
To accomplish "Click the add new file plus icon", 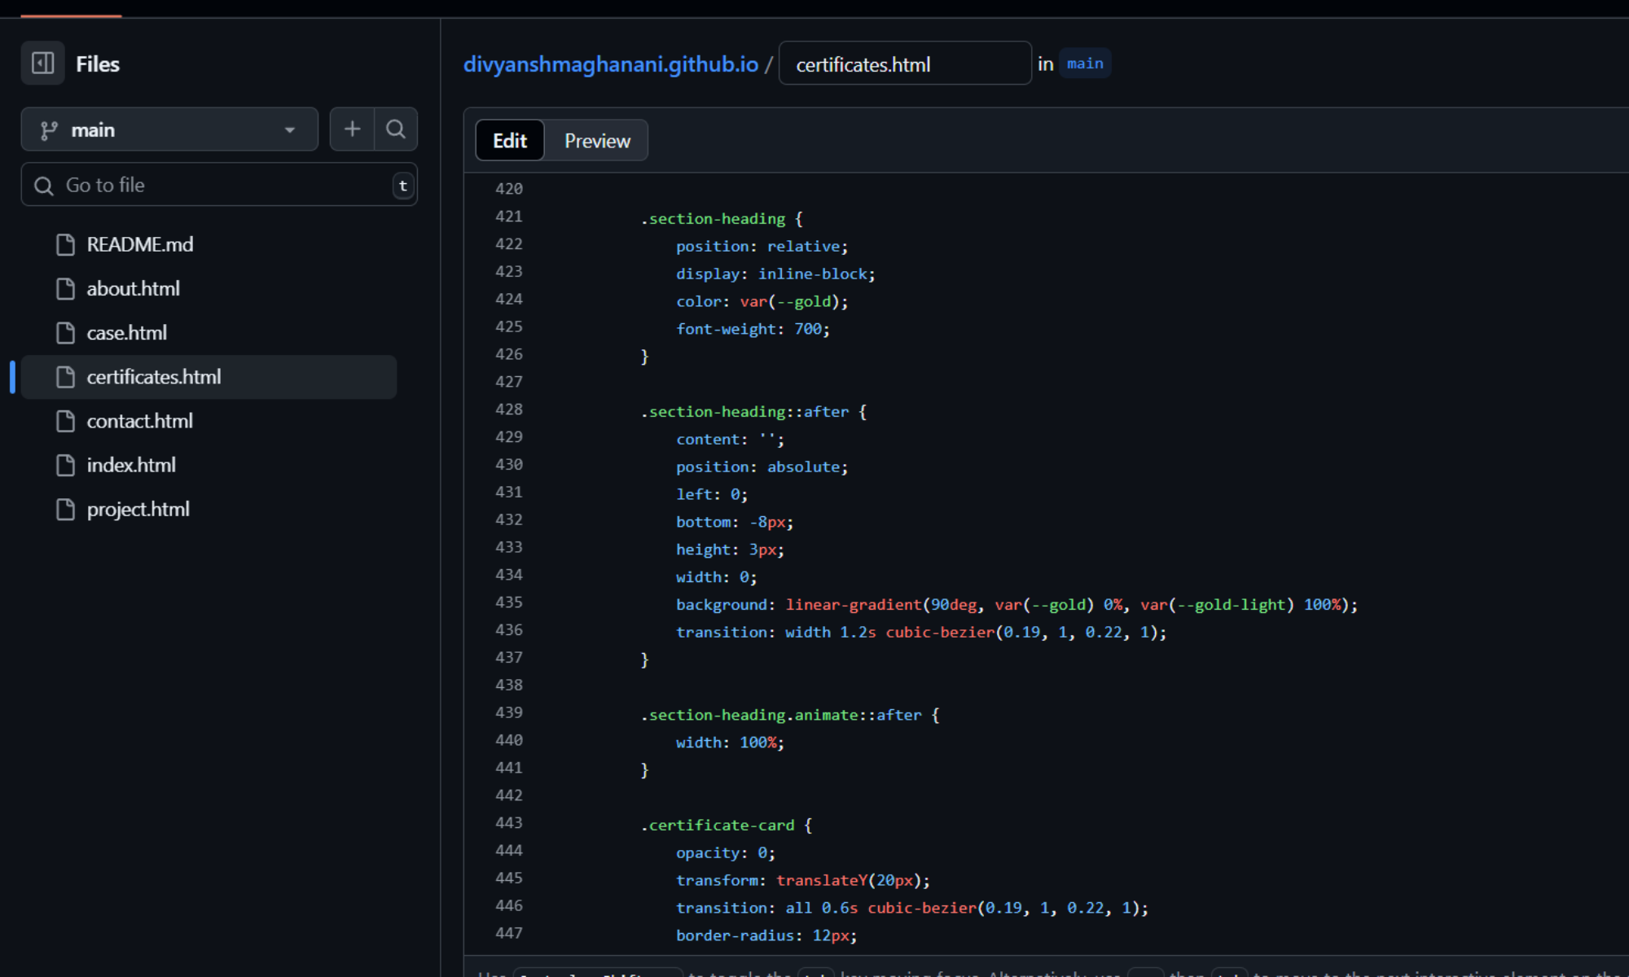I will [352, 129].
